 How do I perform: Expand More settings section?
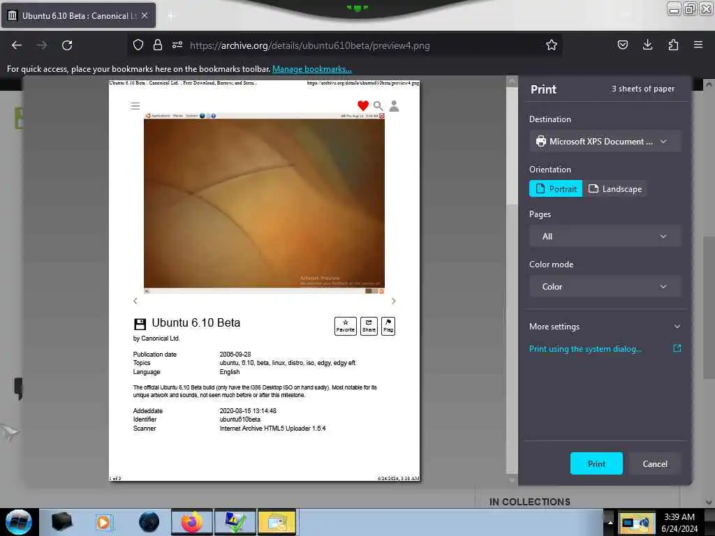[605, 327]
